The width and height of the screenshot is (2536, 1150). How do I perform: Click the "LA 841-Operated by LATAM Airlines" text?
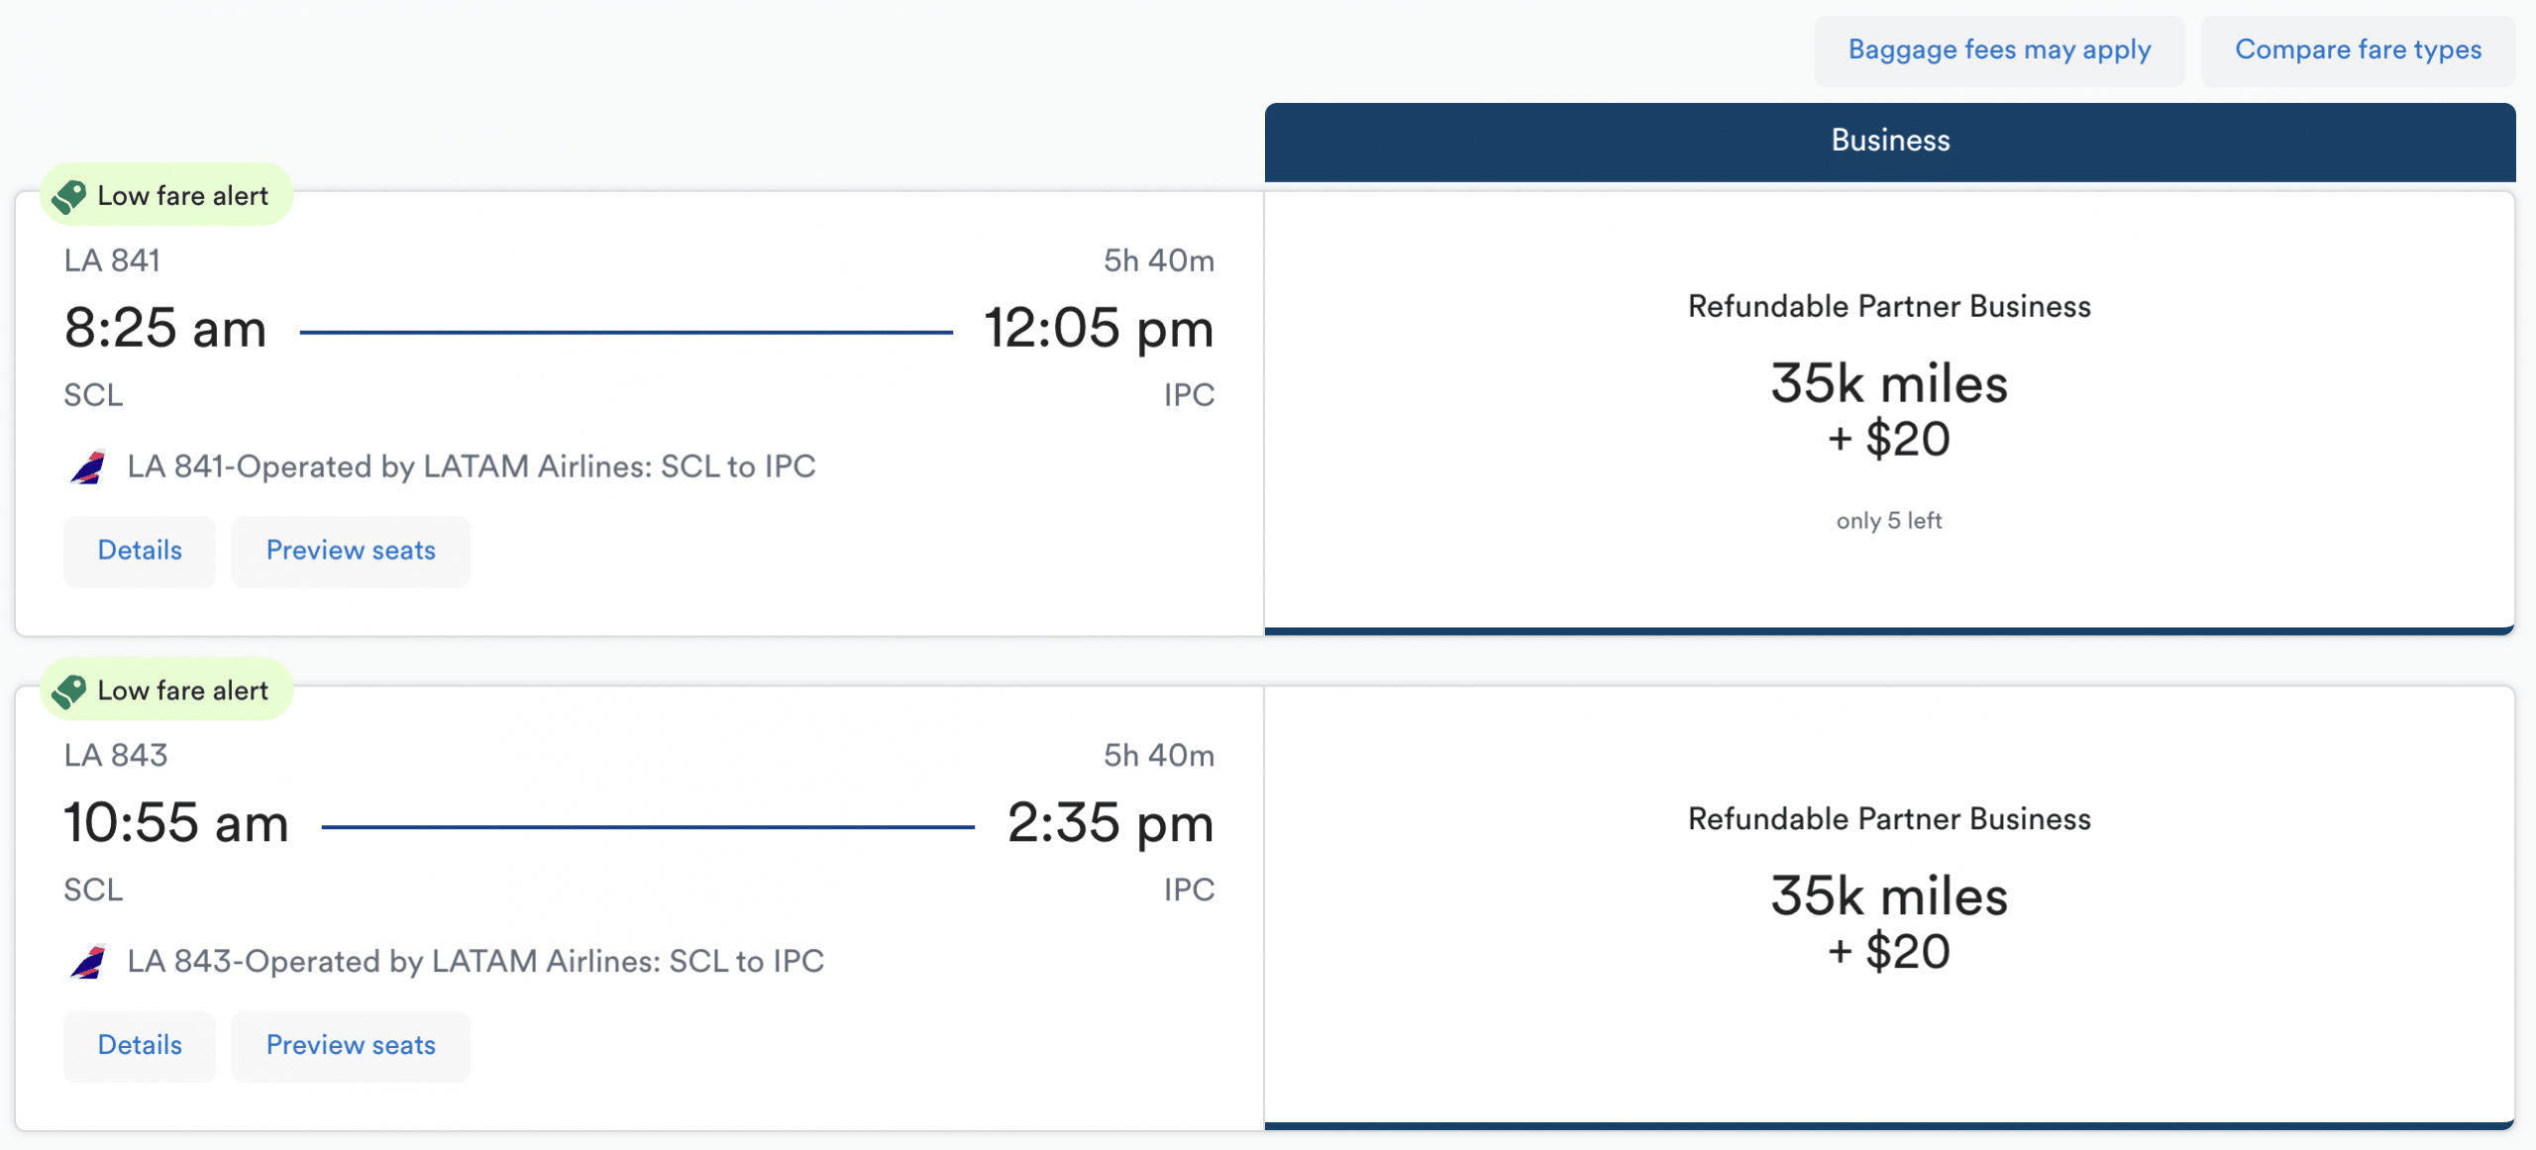coord(472,467)
